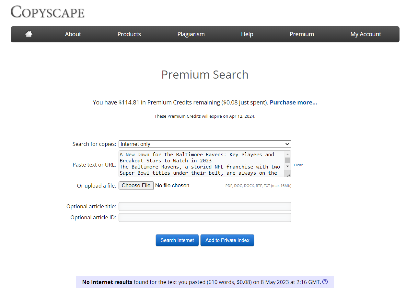The image size is (406, 294).
Task: Open the Help menu
Action: pyautogui.click(x=247, y=34)
